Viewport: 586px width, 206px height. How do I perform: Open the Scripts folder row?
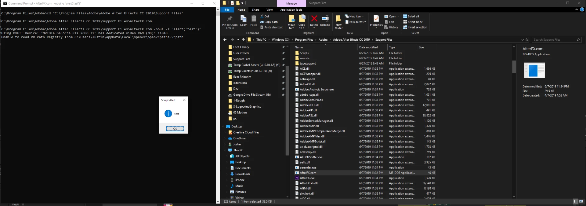(365, 53)
